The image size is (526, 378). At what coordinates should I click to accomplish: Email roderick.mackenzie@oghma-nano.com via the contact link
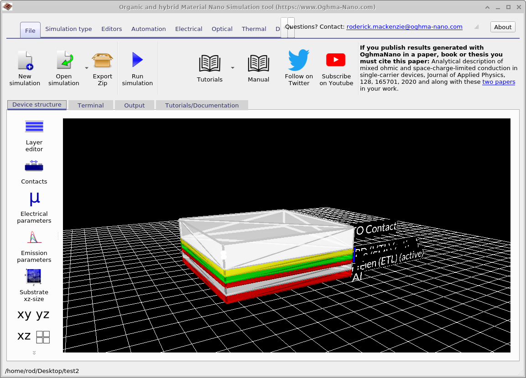404,26
